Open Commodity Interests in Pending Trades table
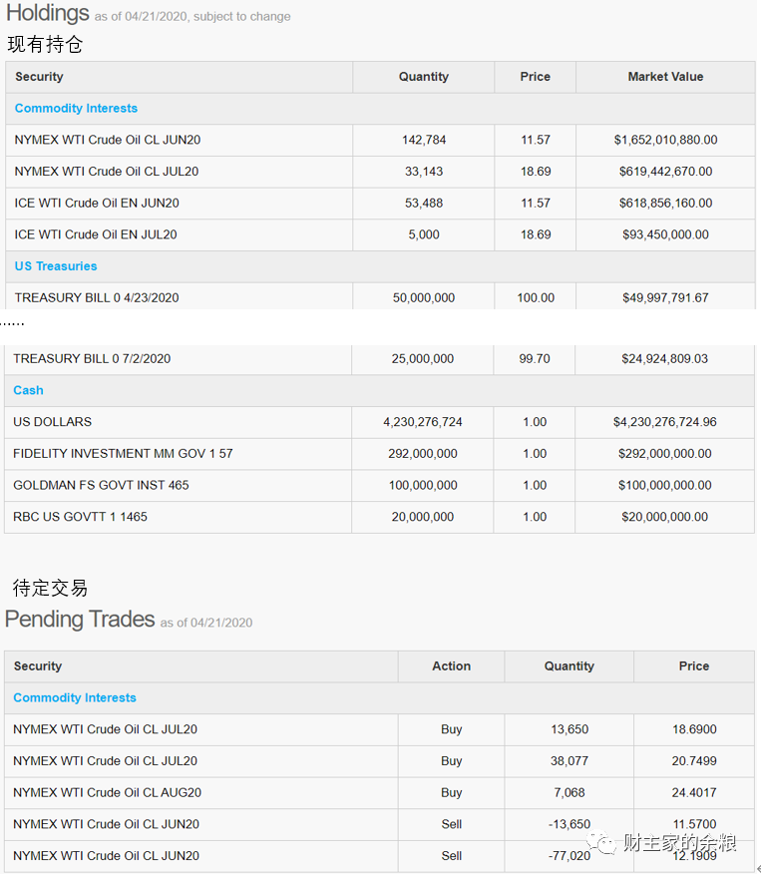This screenshot has width=761, height=876. [x=75, y=697]
